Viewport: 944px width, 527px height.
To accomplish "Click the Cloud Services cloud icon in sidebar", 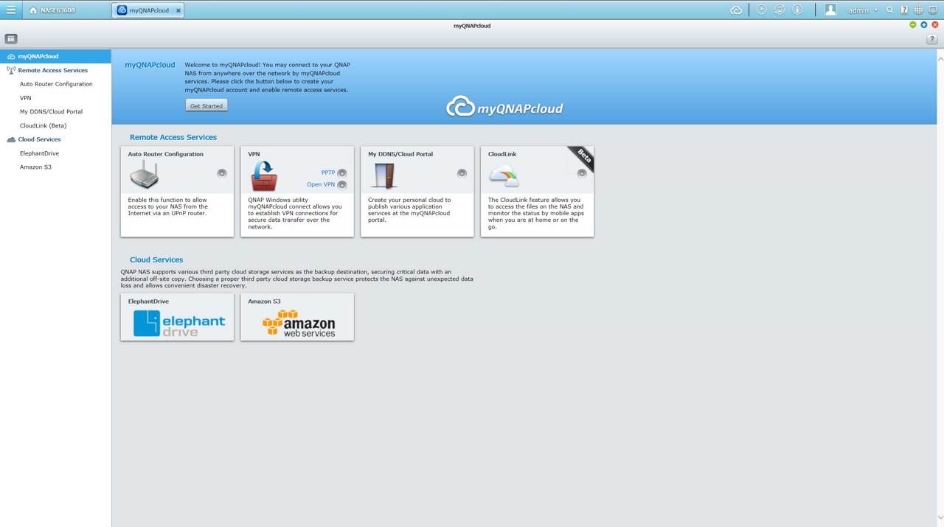I will (x=11, y=139).
